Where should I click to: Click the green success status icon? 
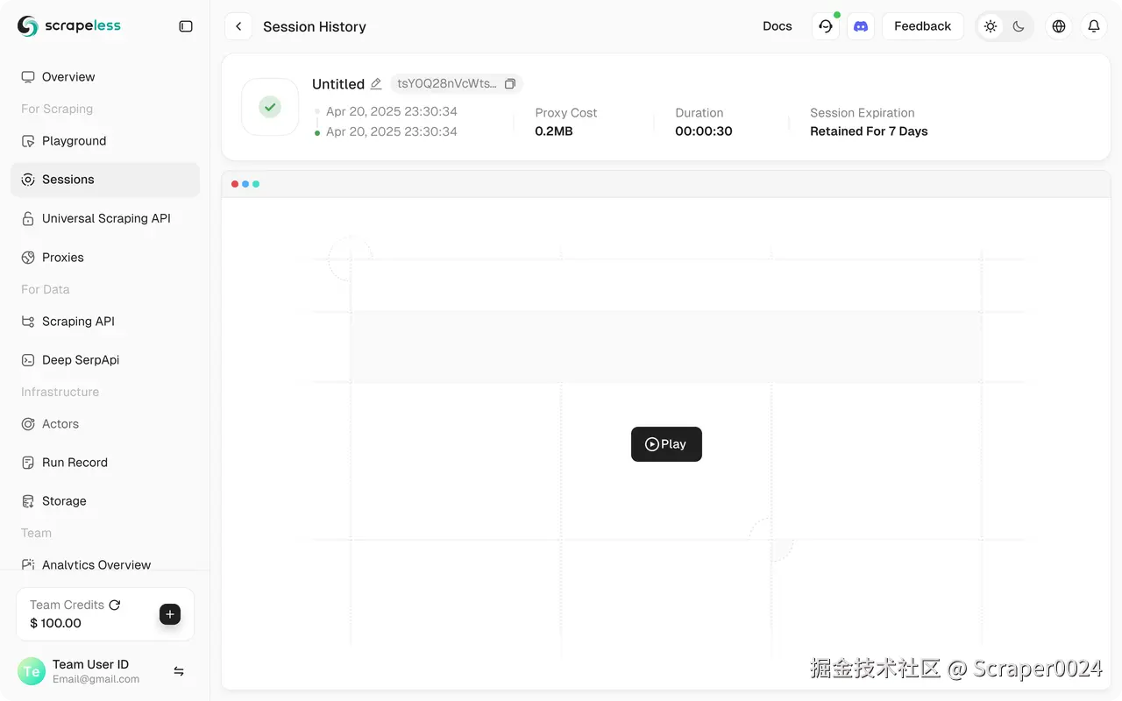point(270,107)
